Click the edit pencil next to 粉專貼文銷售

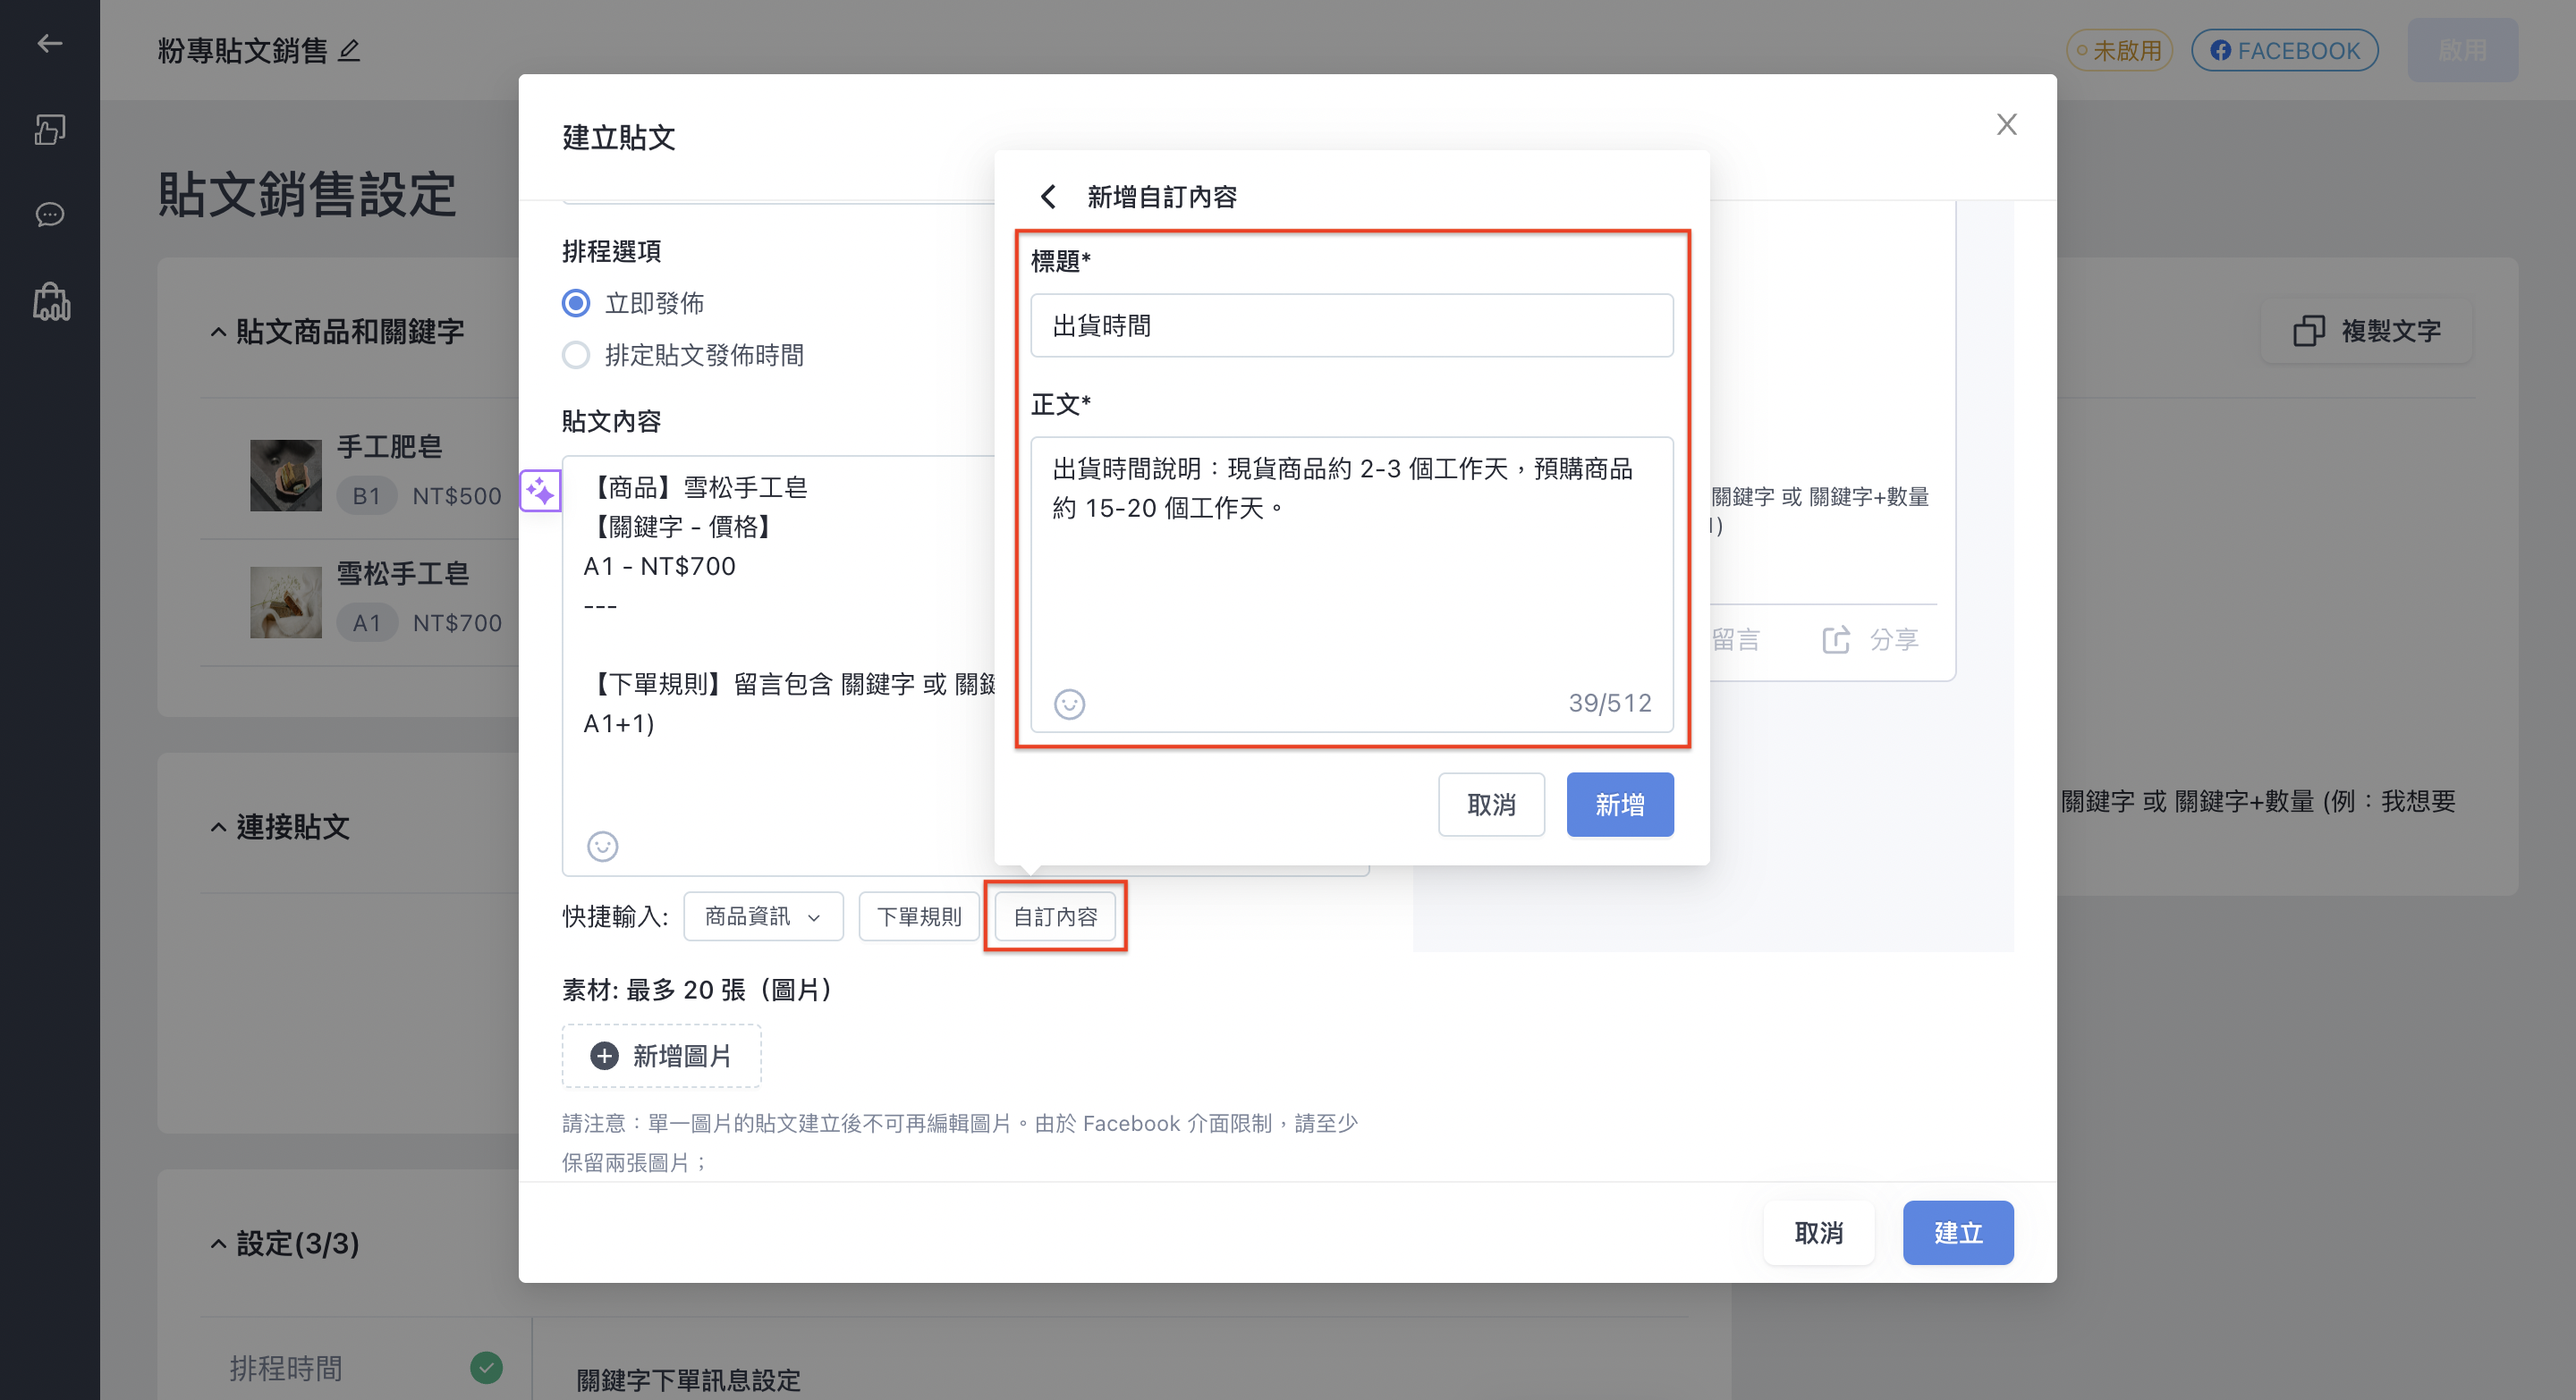349,51
